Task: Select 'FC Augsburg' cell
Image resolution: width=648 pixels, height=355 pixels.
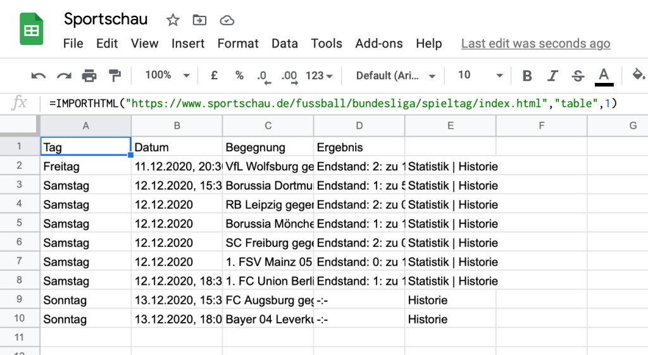Action: 268,299
